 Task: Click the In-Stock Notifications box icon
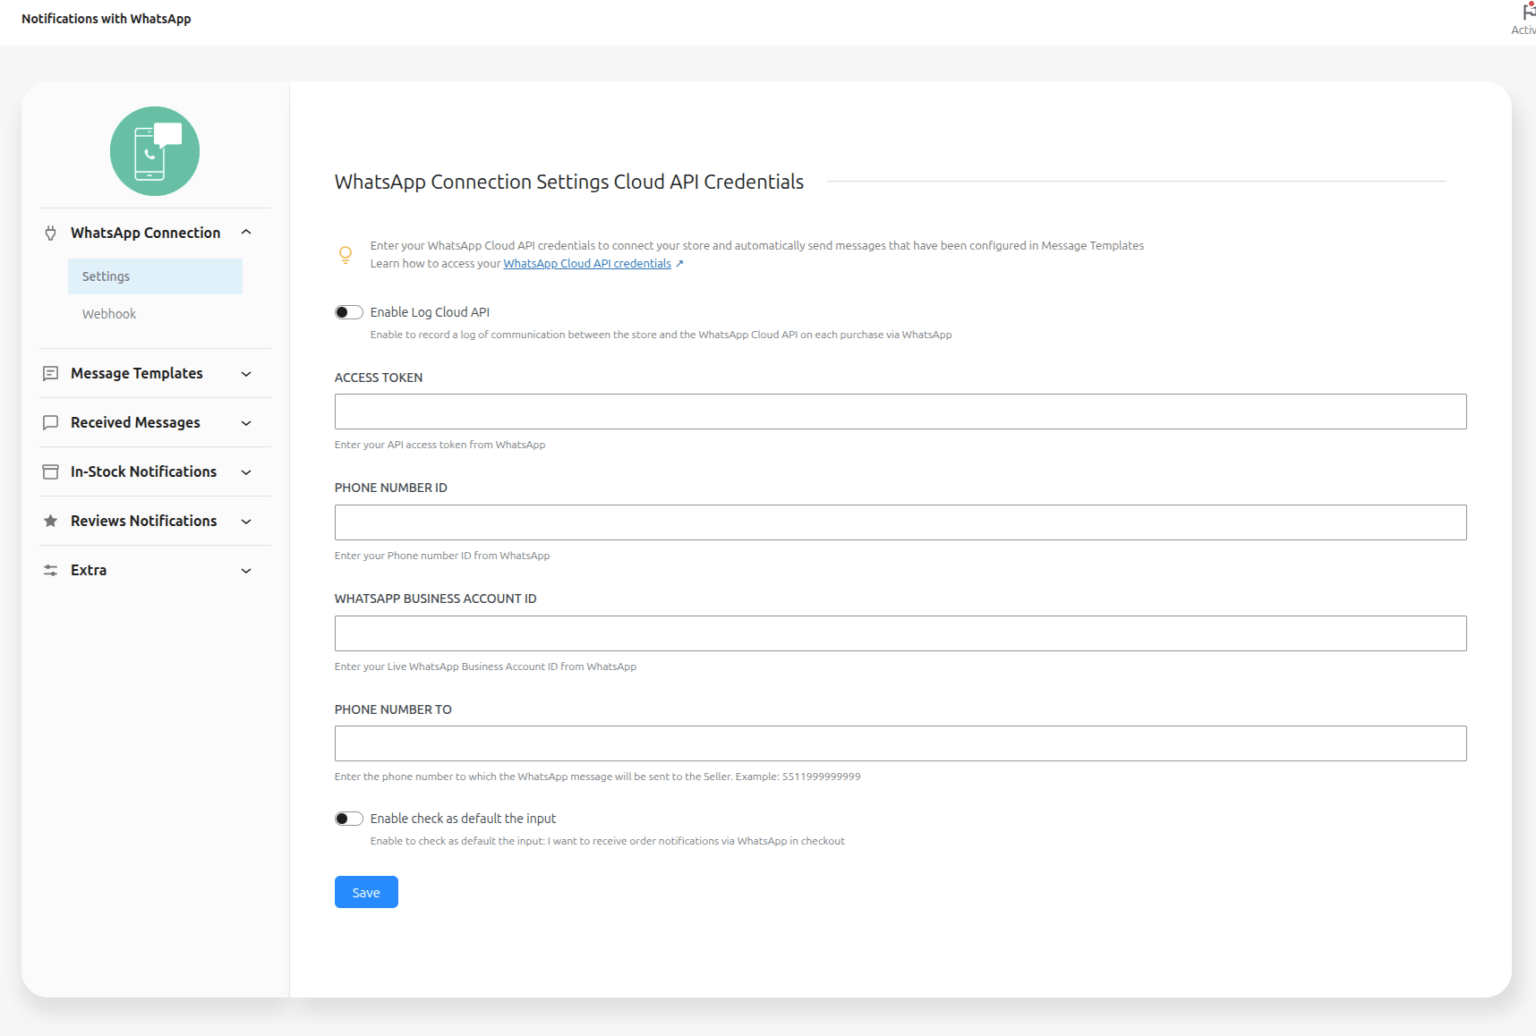click(x=51, y=471)
